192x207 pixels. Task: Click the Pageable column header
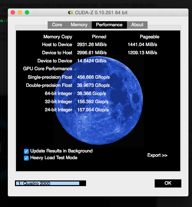(x=149, y=37)
